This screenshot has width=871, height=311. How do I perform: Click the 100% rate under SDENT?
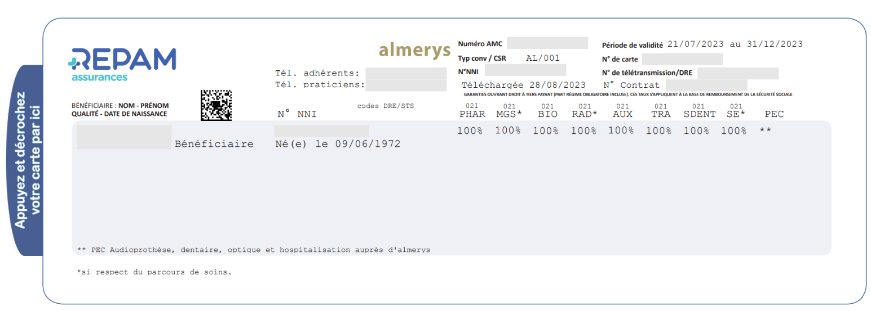697,131
